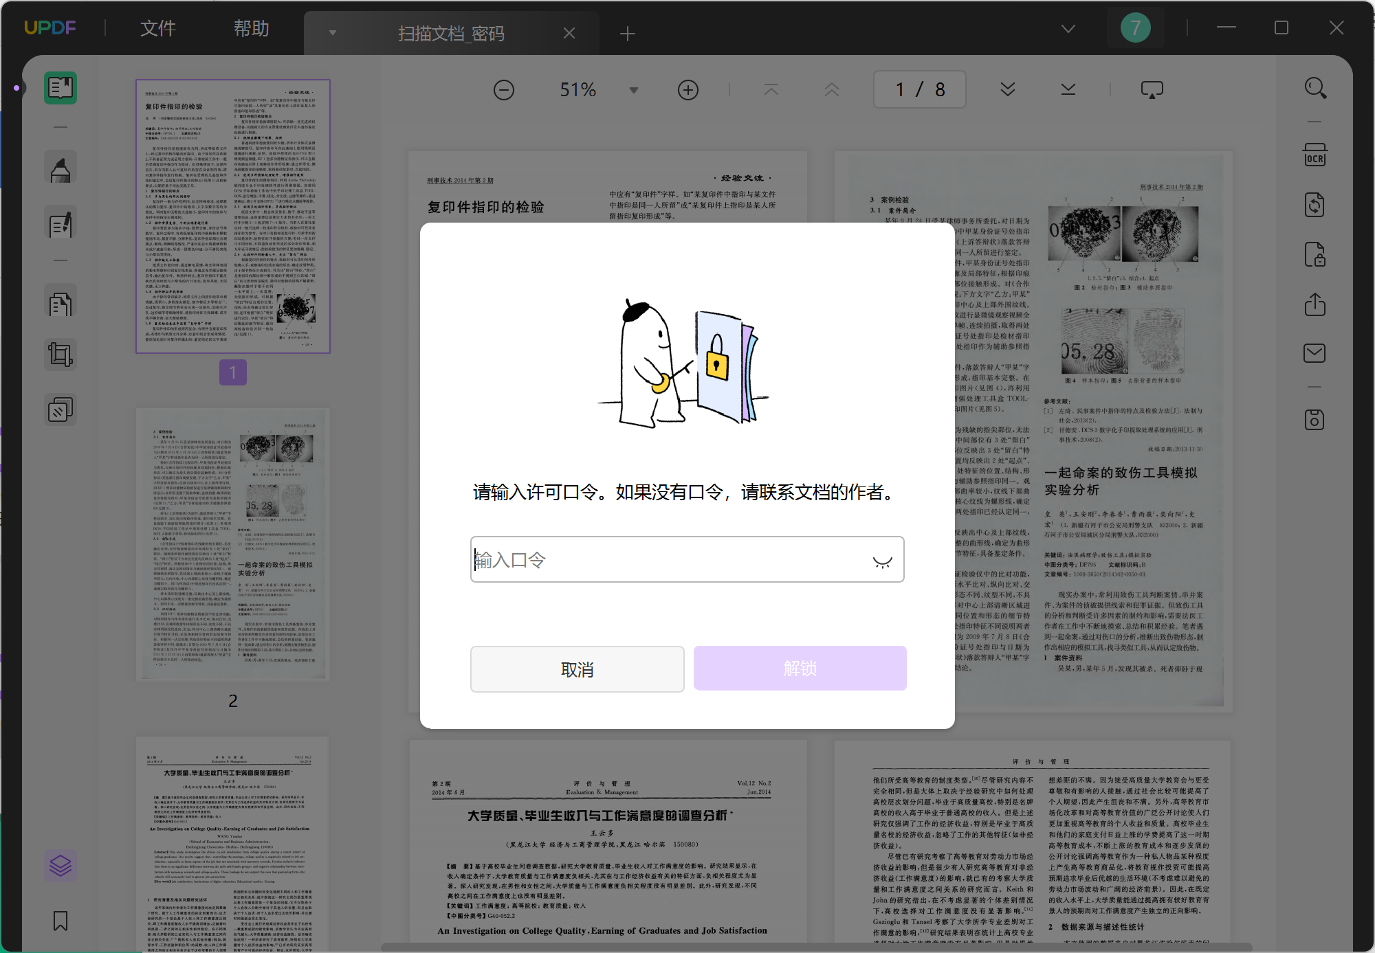Viewport: 1375px width, 953px height.
Task: Expand the 51% zoom level dropdown
Action: [x=634, y=90]
